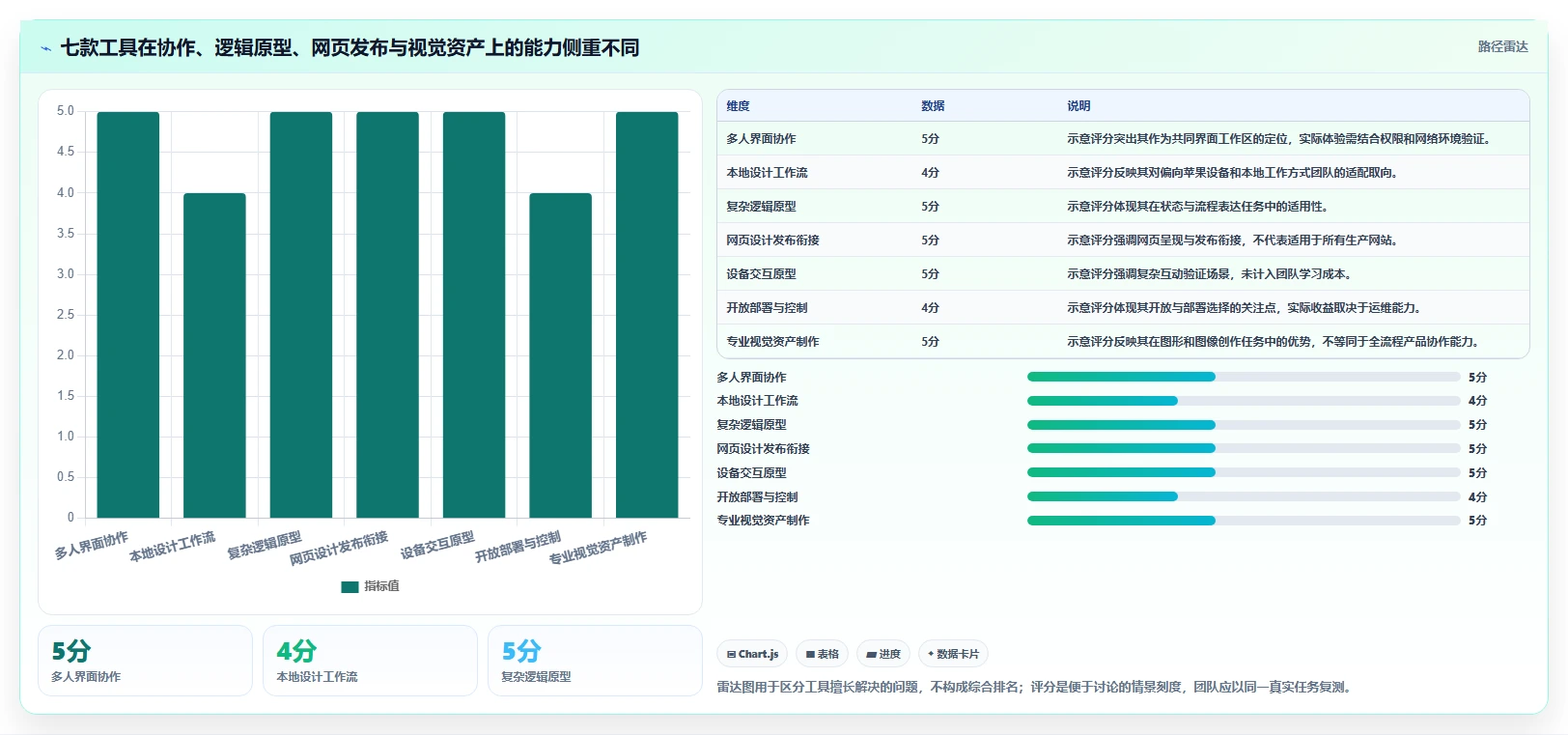Screen dimensions: 1568x735
Task: Click the 指标值 legend label
Action: (381, 586)
